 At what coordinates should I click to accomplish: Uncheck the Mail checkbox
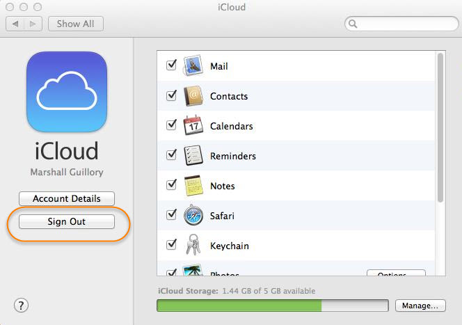pyautogui.click(x=171, y=65)
